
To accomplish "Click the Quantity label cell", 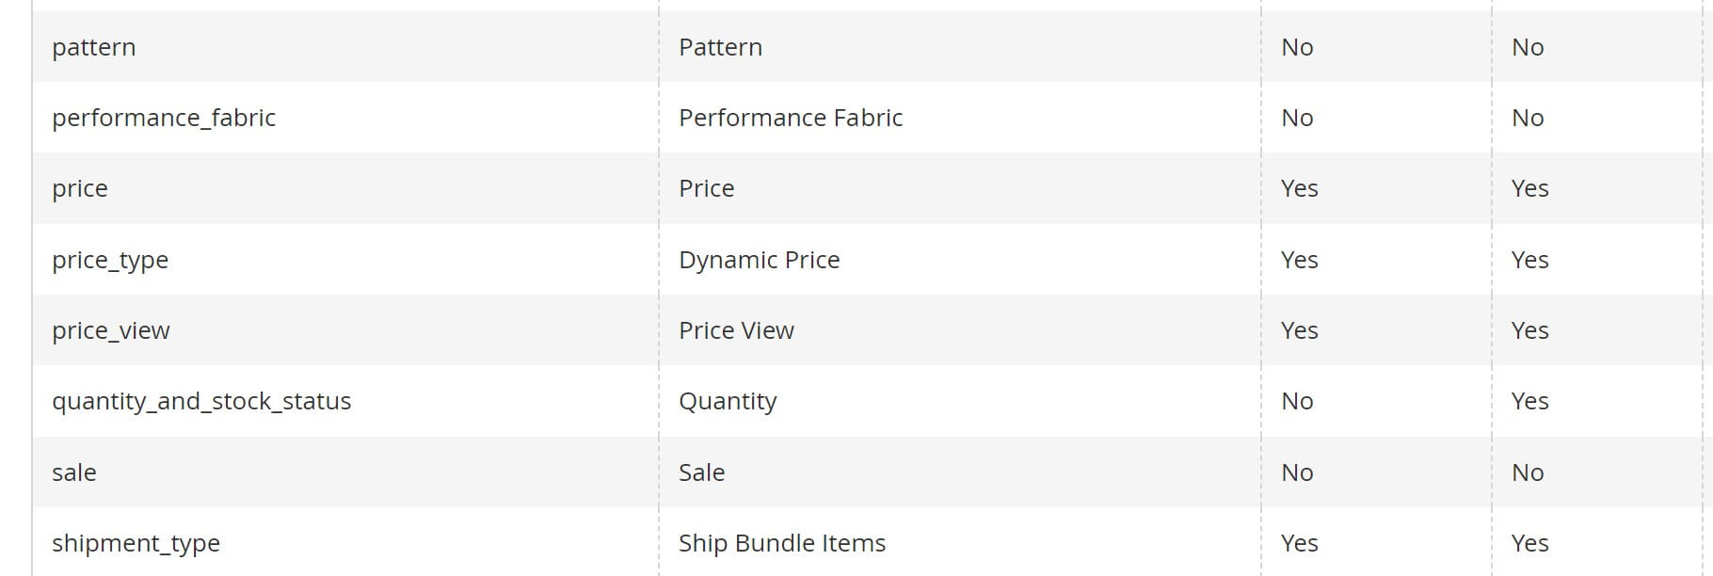I will (728, 401).
